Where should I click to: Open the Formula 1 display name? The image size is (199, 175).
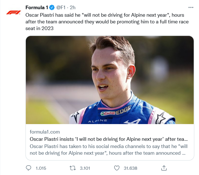(x=37, y=8)
